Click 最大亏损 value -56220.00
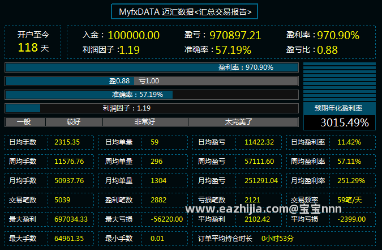 [x=166, y=219]
